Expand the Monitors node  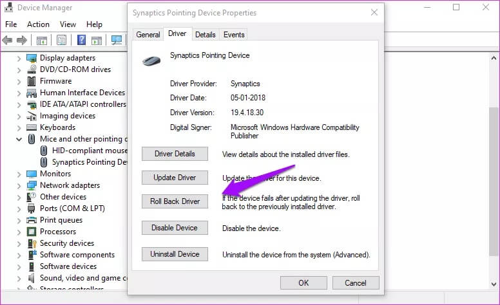pos(19,174)
